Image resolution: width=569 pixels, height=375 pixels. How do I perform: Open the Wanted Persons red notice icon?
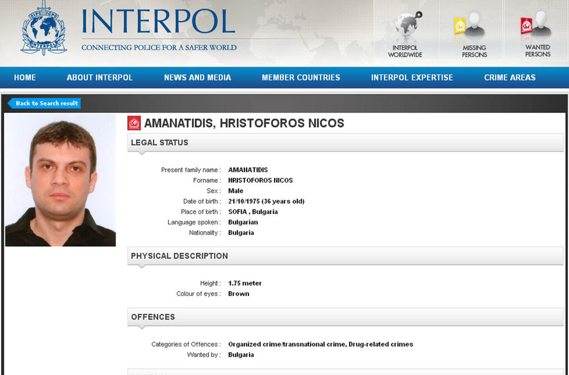click(x=536, y=24)
